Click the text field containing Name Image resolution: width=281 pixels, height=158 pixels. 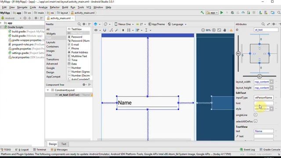tap(263, 131)
